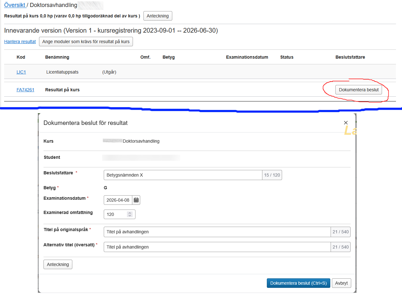The width and height of the screenshot is (402, 298).
Task: Cancel the dialog with Avbryt
Action: [341, 283]
